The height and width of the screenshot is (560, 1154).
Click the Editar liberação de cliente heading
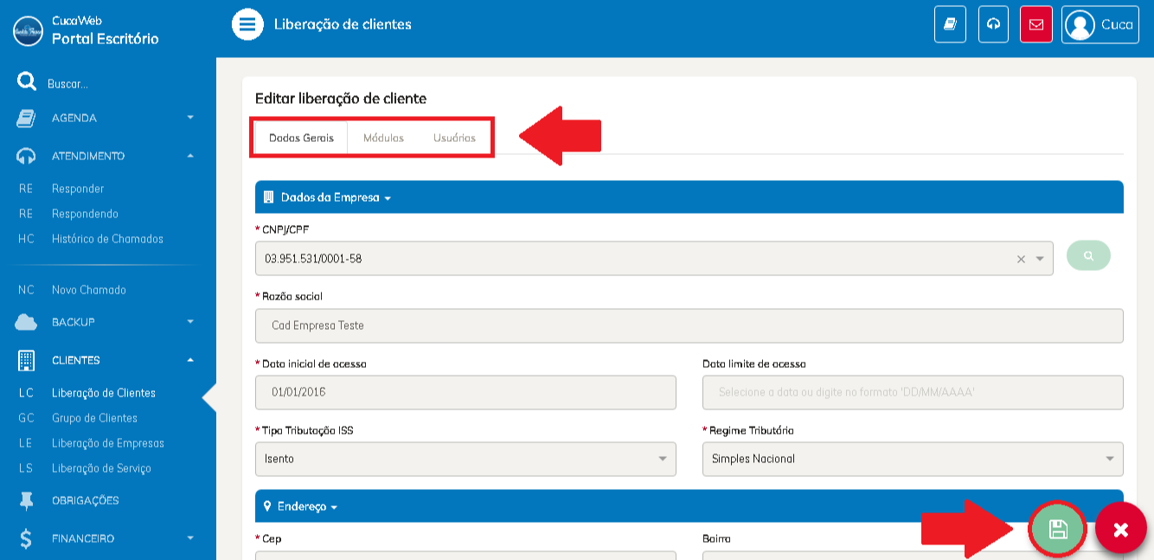(x=341, y=99)
